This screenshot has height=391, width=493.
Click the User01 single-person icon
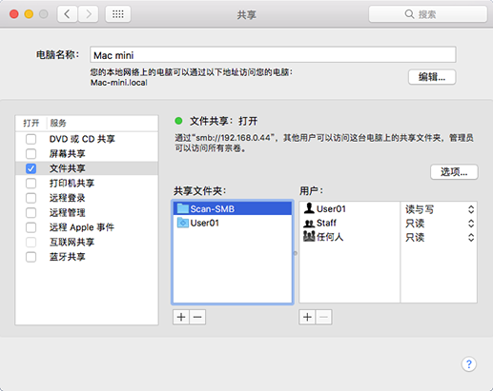(x=309, y=208)
